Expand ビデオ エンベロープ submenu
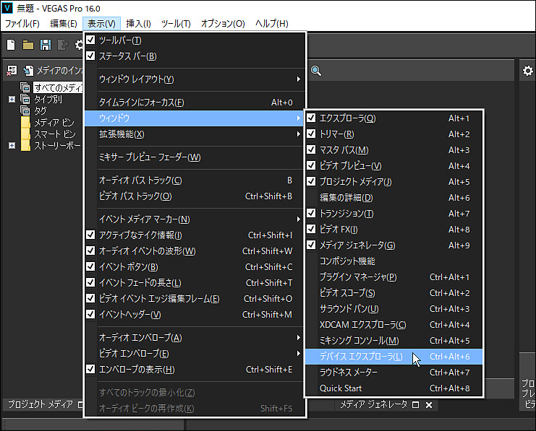The width and height of the screenshot is (536, 431). pyautogui.click(x=194, y=354)
